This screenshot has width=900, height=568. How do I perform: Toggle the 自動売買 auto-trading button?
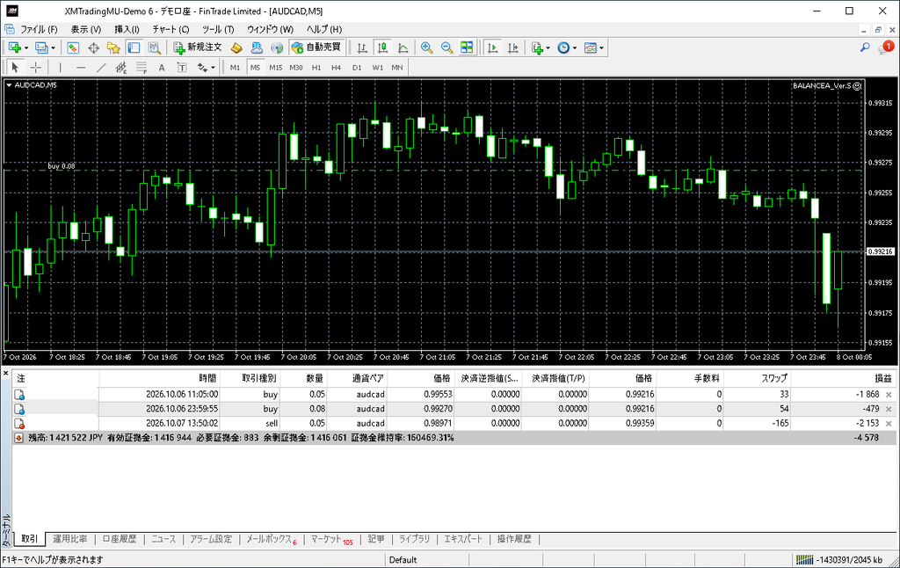pyautogui.click(x=316, y=47)
